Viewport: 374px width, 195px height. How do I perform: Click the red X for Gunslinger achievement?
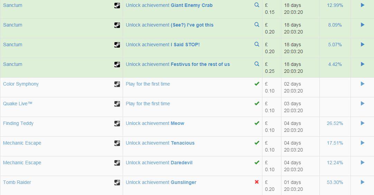pos(257,182)
